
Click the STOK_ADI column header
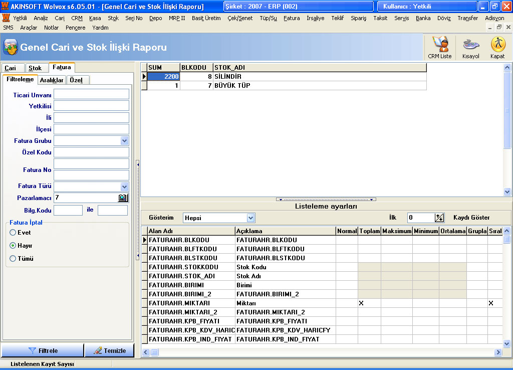320,68
